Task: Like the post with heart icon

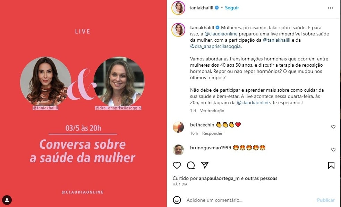Action: (177, 165)
